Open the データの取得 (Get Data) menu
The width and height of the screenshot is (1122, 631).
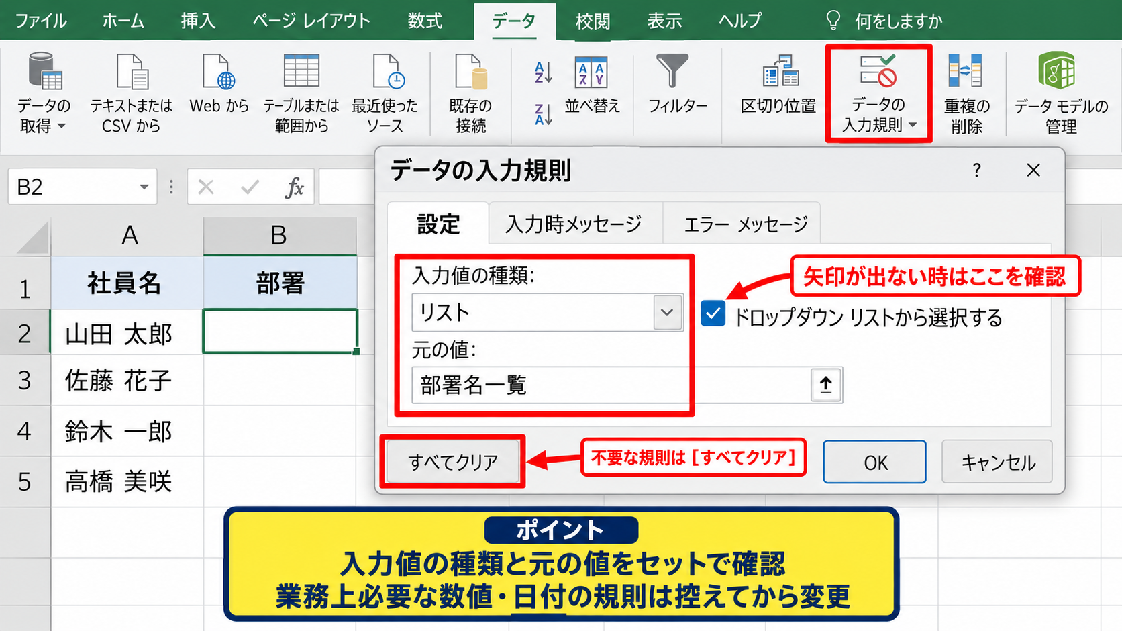pyautogui.click(x=44, y=93)
